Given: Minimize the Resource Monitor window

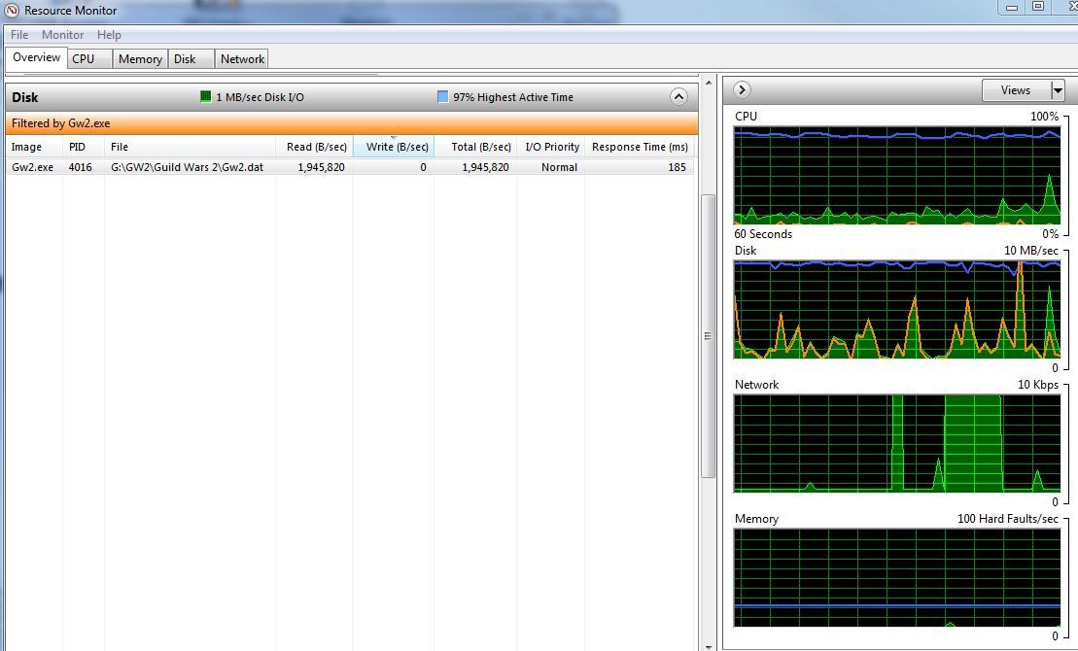Looking at the screenshot, I should [x=1011, y=8].
